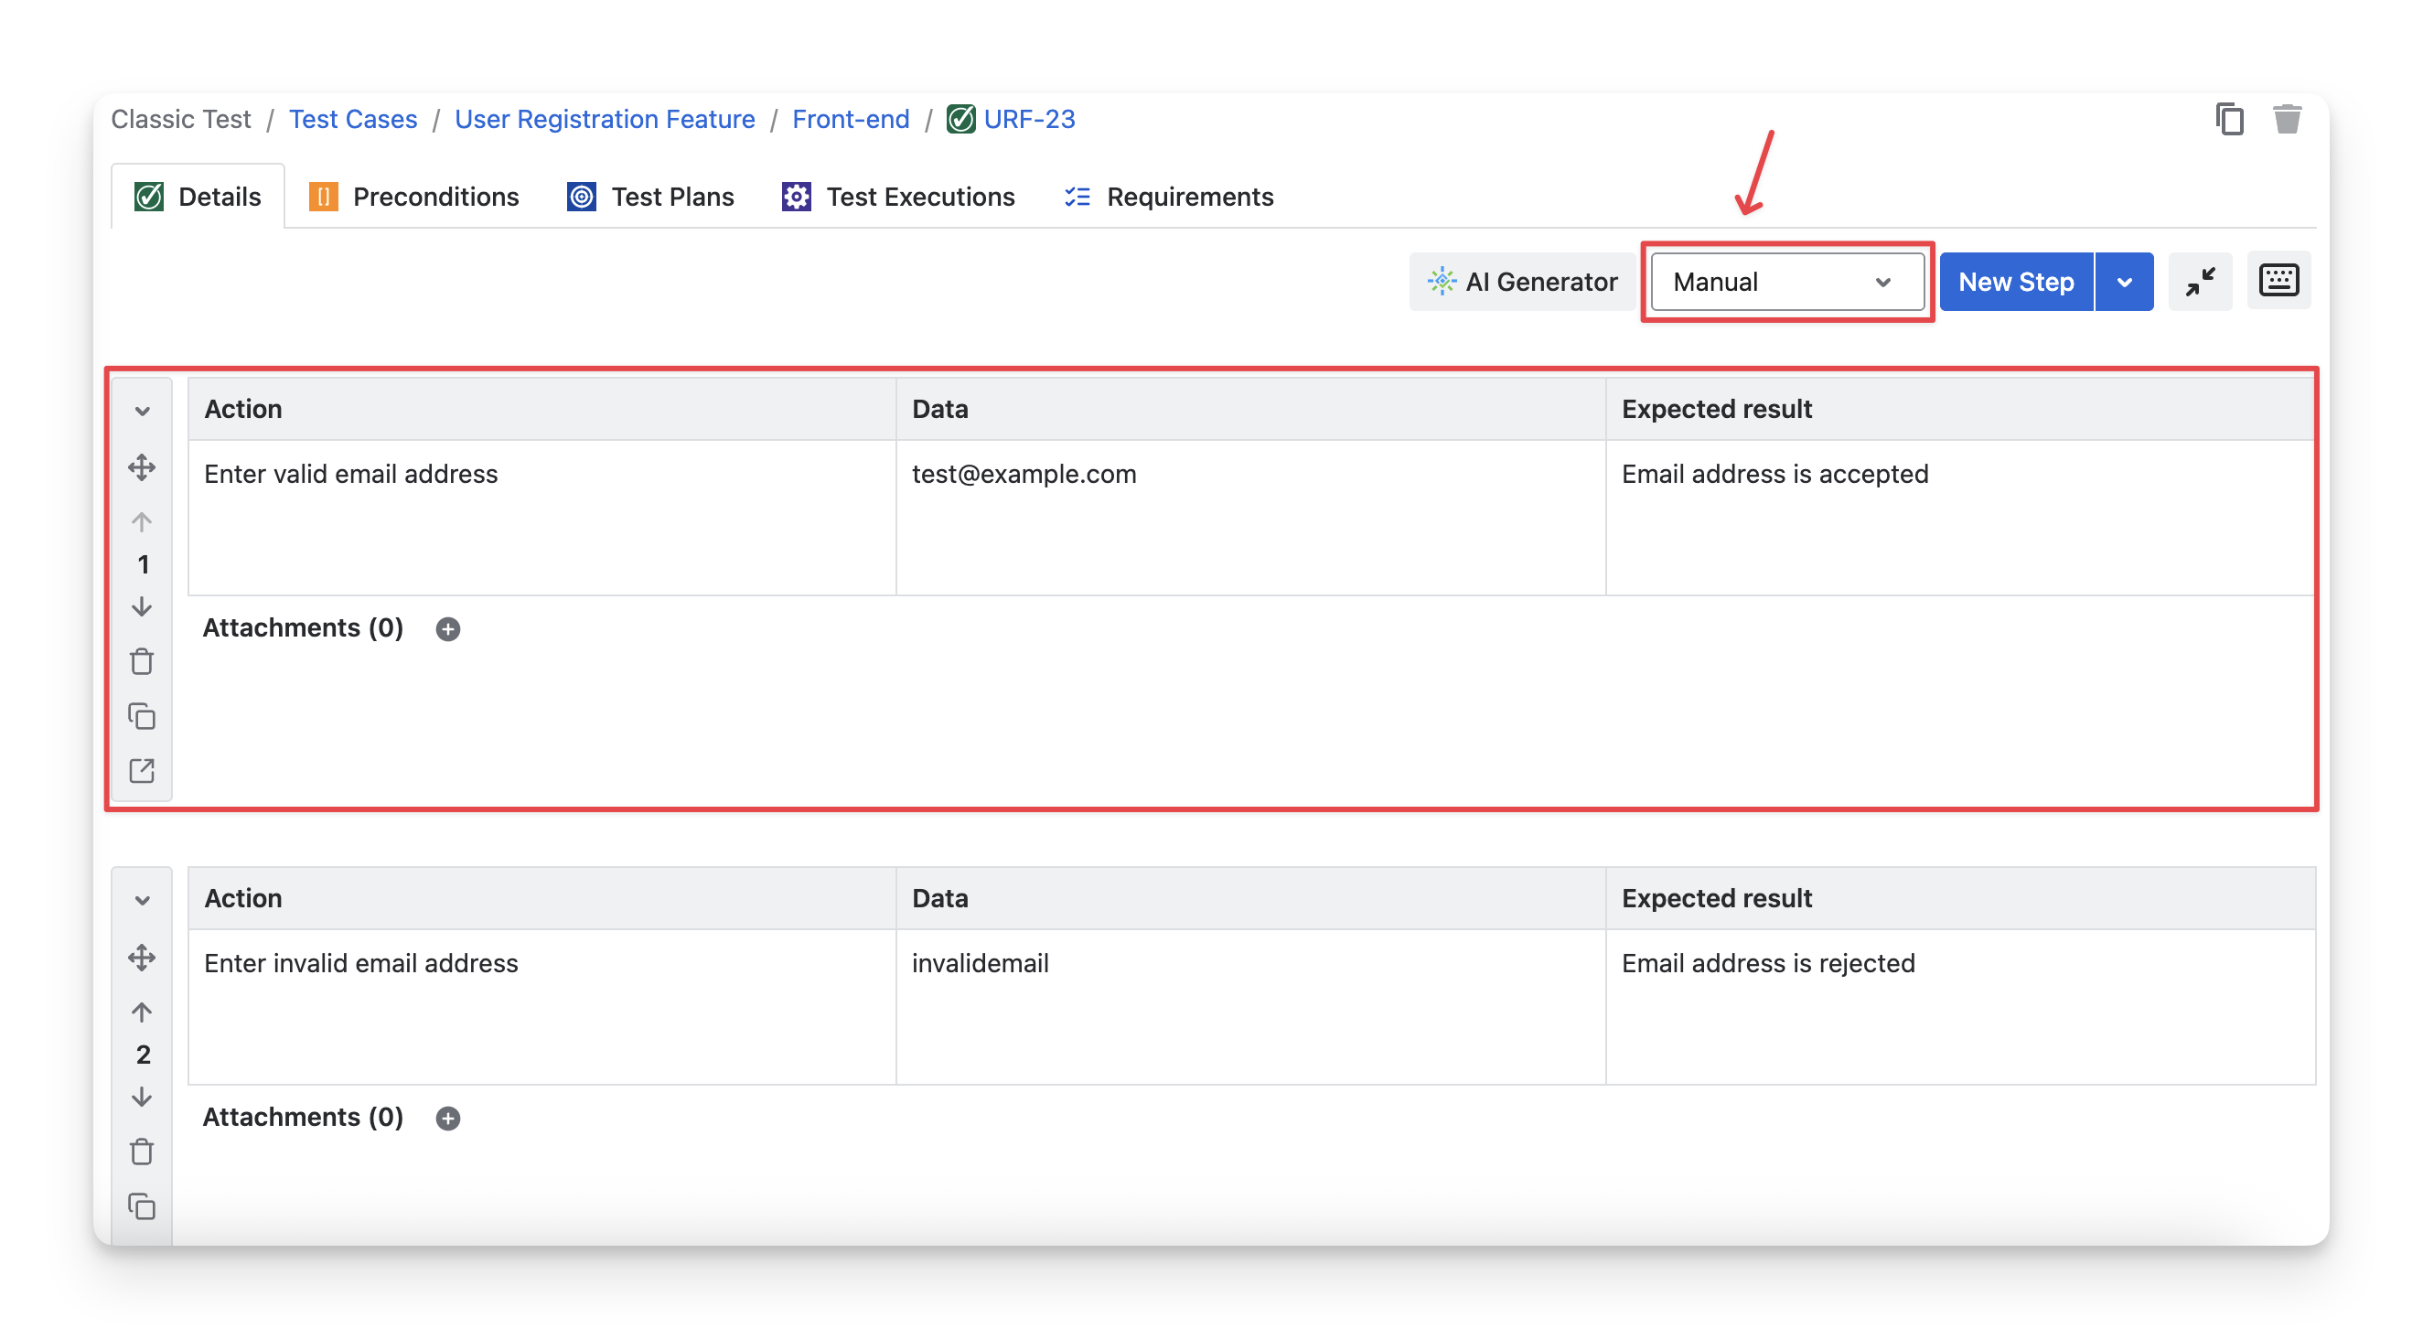Show keyboard shortcuts icon button
Image resolution: width=2423 pixels, height=1339 pixels.
[2278, 281]
